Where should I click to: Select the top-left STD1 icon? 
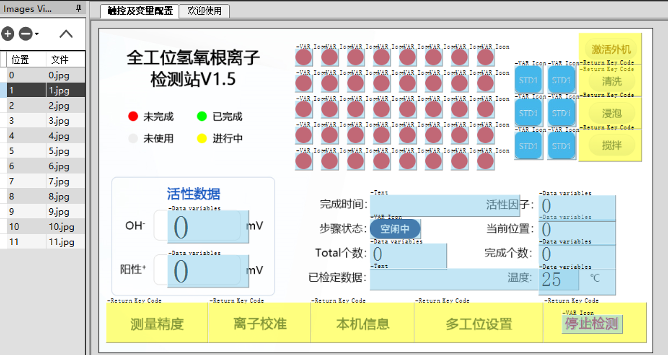[x=528, y=80]
